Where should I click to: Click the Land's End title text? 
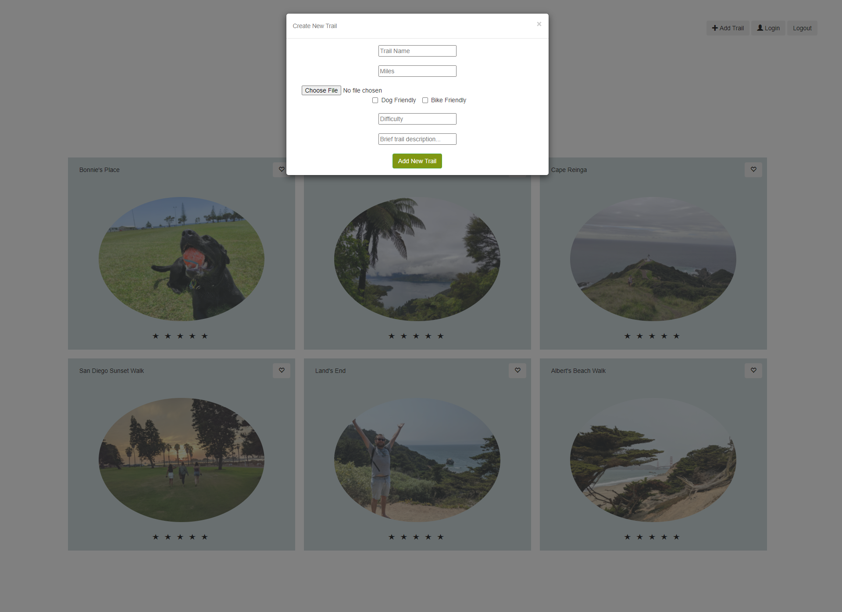pyautogui.click(x=330, y=371)
